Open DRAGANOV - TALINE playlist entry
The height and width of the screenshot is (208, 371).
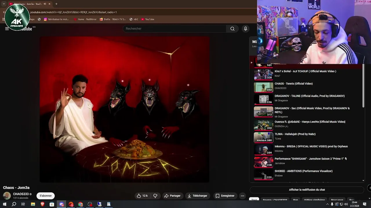pos(307,99)
